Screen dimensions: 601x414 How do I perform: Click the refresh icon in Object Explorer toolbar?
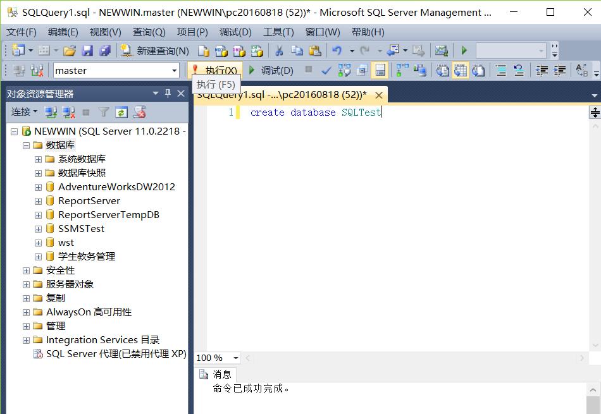click(x=120, y=112)
